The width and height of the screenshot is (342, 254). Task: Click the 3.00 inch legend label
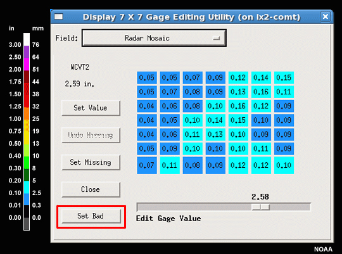pos(15,45)
